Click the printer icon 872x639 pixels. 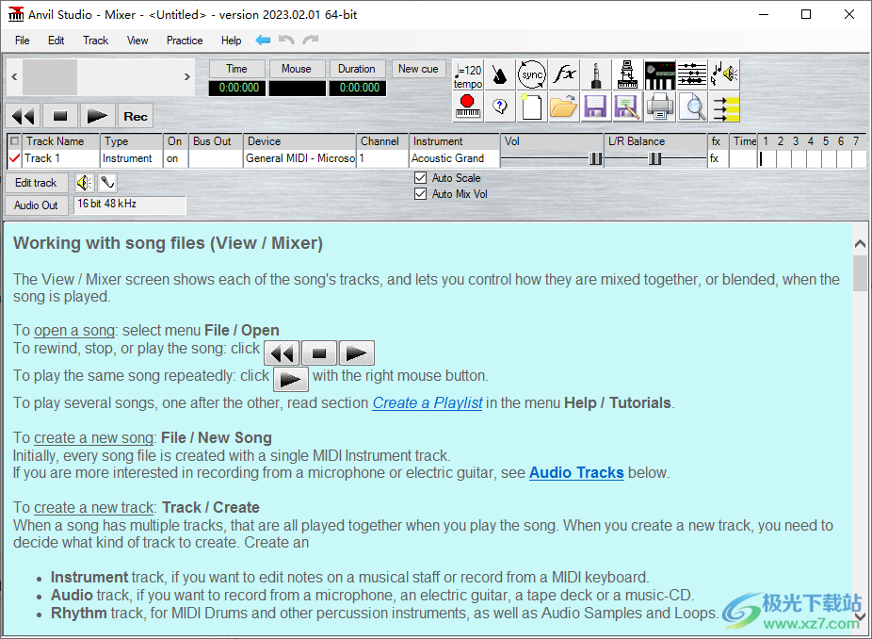click(x=660, y=106)
